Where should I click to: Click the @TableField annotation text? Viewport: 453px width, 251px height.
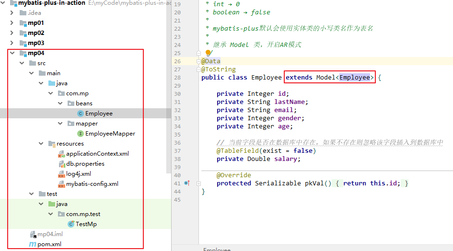[238, 151]
